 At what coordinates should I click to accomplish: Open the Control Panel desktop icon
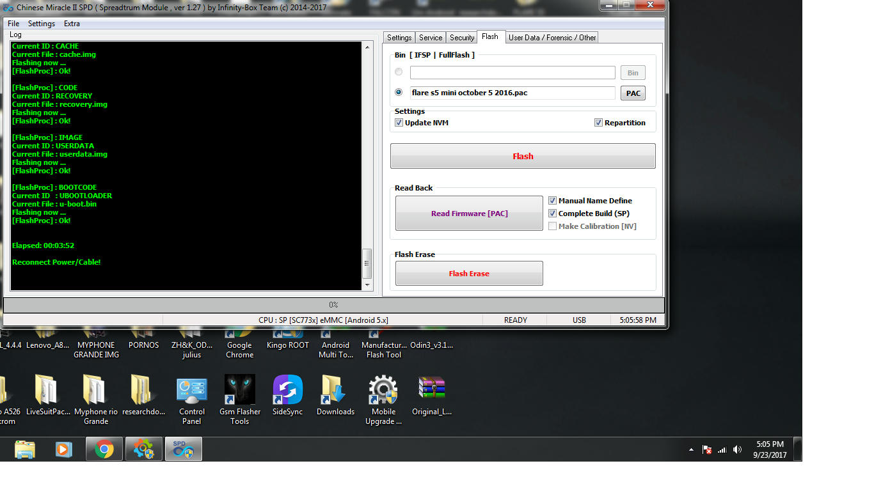point(191,391)
